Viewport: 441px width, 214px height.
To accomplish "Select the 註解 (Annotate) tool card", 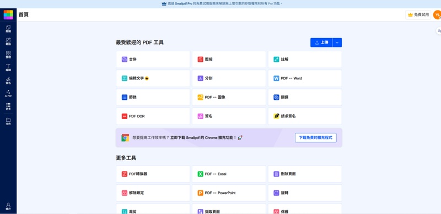I will [x=305, y=60].
